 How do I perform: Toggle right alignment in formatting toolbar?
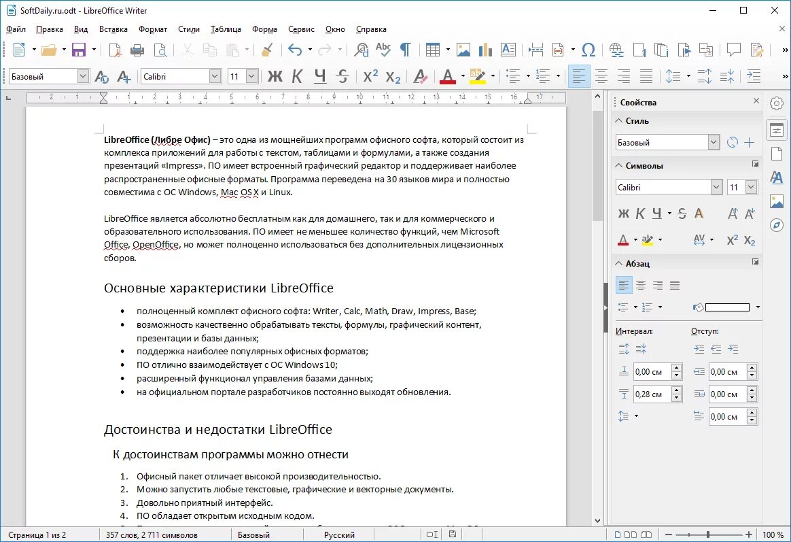point(624,76)
